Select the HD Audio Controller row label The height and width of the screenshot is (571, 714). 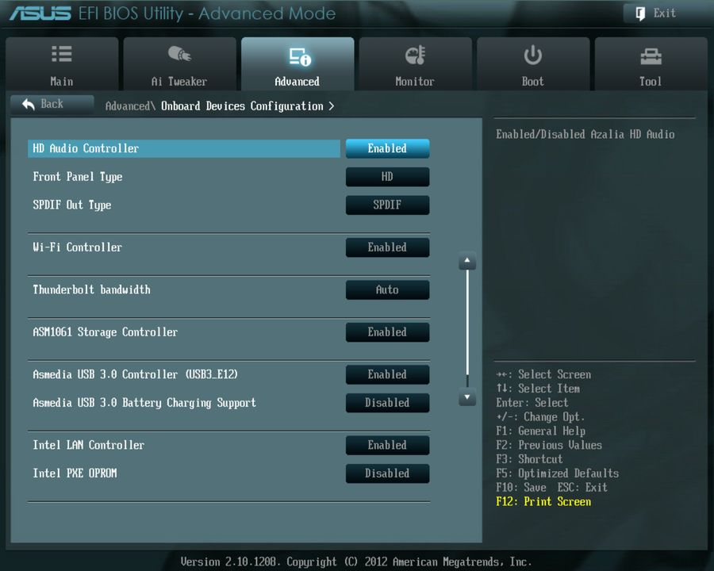click(x=86, y=148)
